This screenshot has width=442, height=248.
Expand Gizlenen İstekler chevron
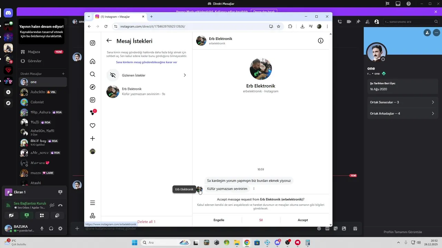pyautogui.click(x=185, y=75)
